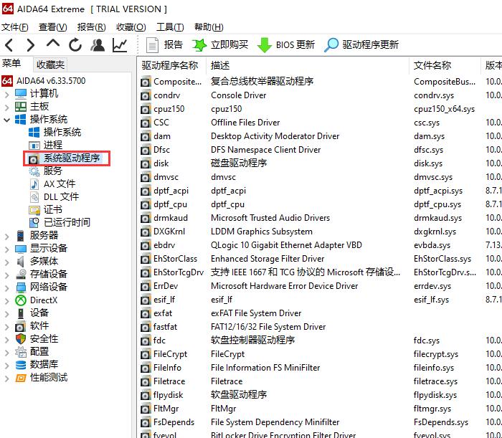Click the 立即购买 buy now button
This screenshot has height=438, width=502.
tap(220, 44)
